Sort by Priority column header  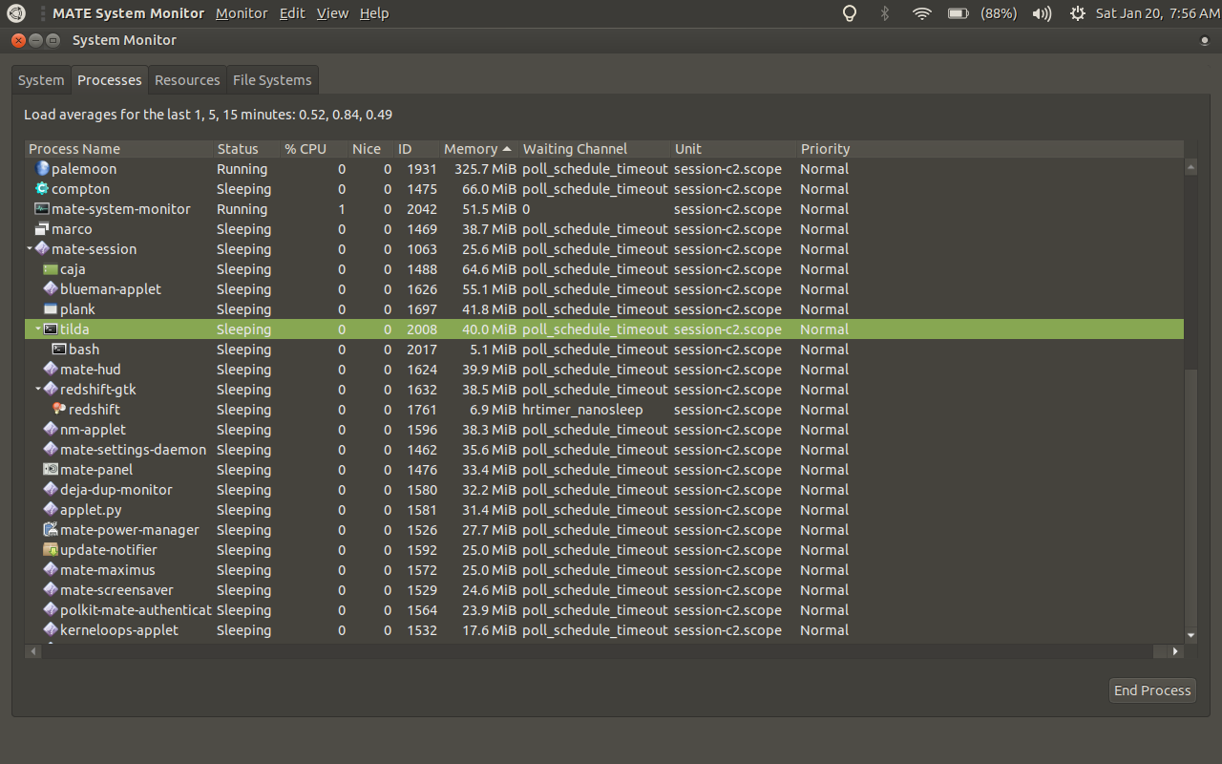[x=990, y=149]
